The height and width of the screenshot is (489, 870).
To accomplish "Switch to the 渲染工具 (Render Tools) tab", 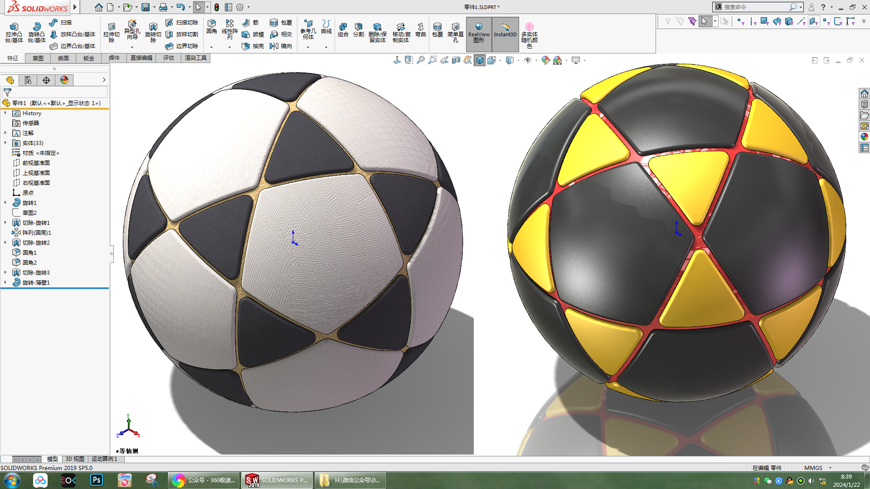I will click(195, 58).
